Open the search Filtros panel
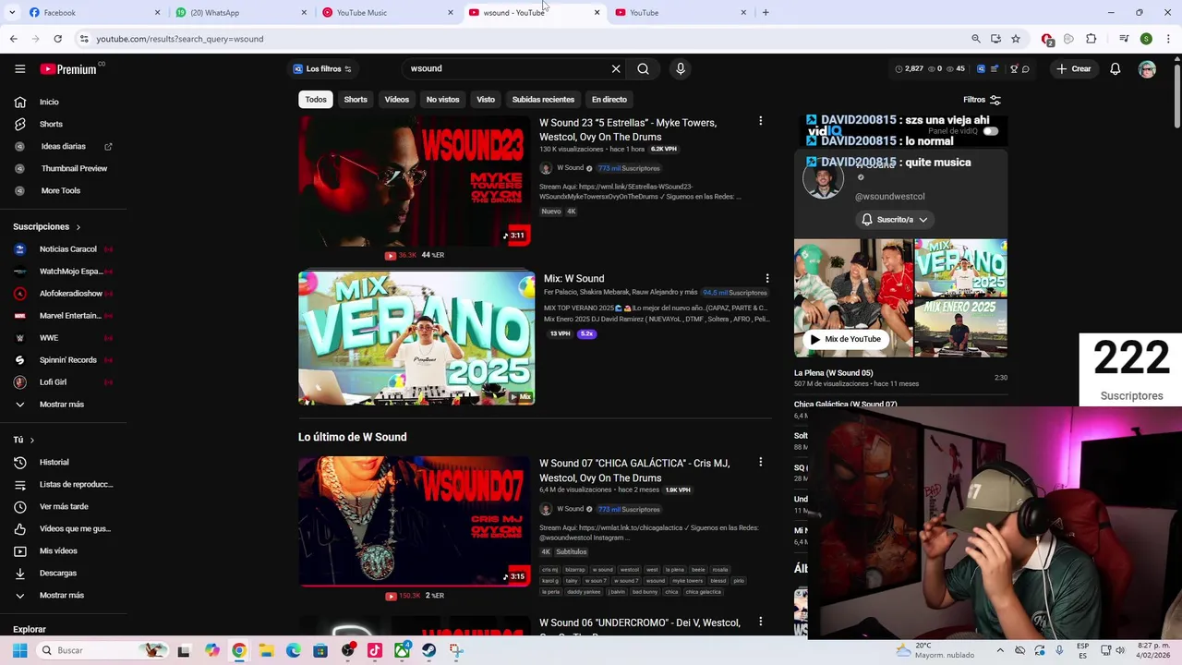Screen dimensions: 1182x665 tap(983, 100)
